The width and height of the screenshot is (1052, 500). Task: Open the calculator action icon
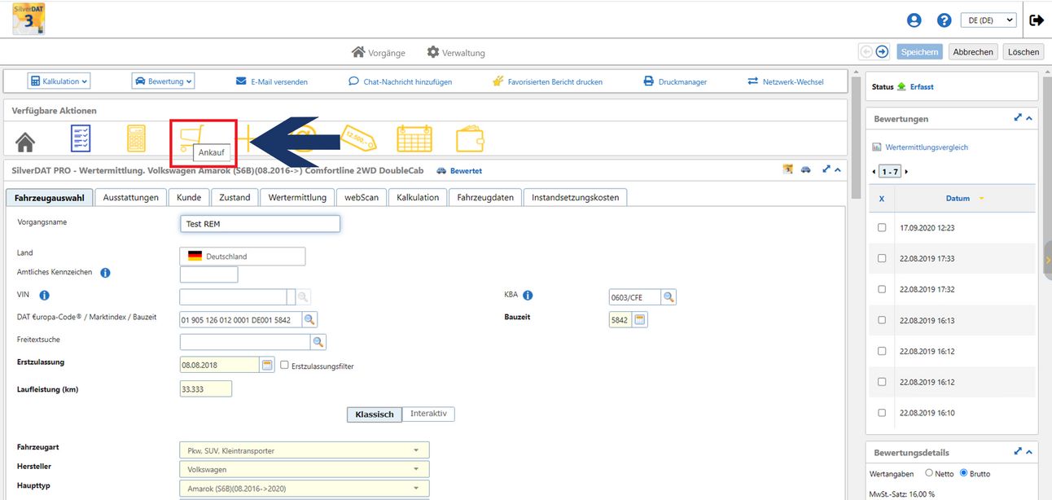point(136,139)
